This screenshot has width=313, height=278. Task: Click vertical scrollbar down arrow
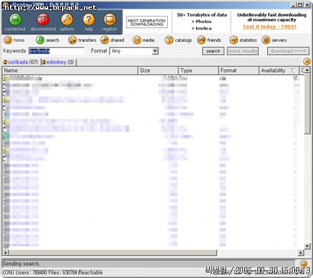pos(307,246)
